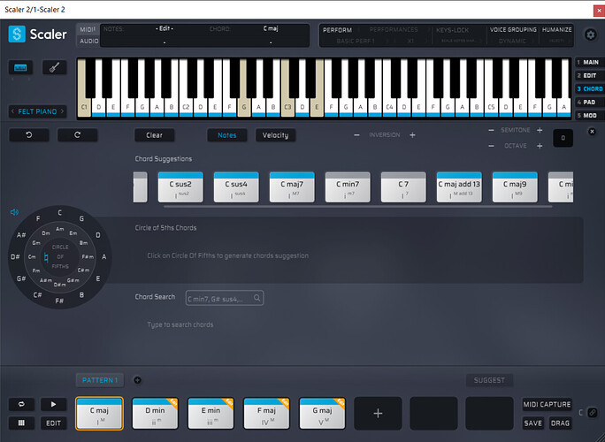Open the 3 CHORD page tab
This screenshot has height=442, width=605.
click(x=590, y=88)
